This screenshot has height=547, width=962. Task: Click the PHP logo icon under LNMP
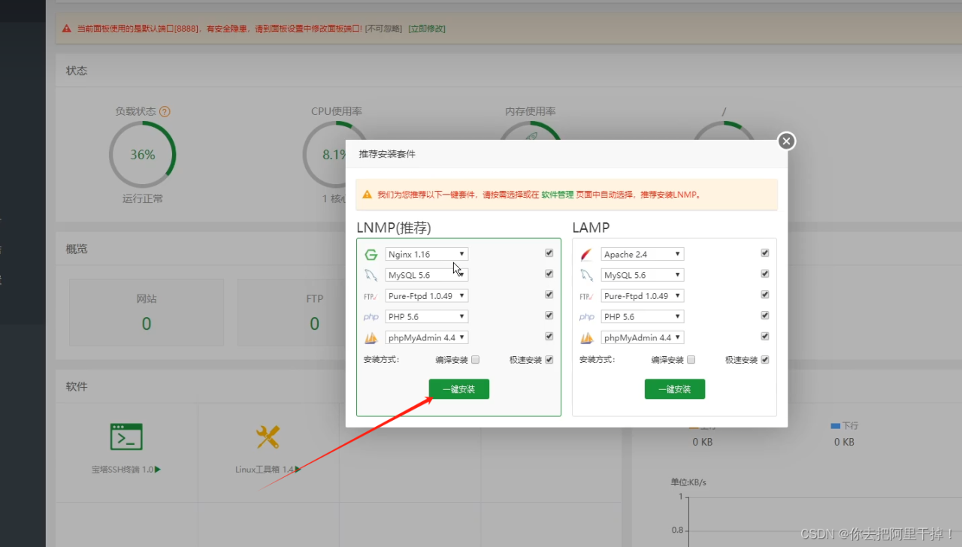tap(371, 317)
